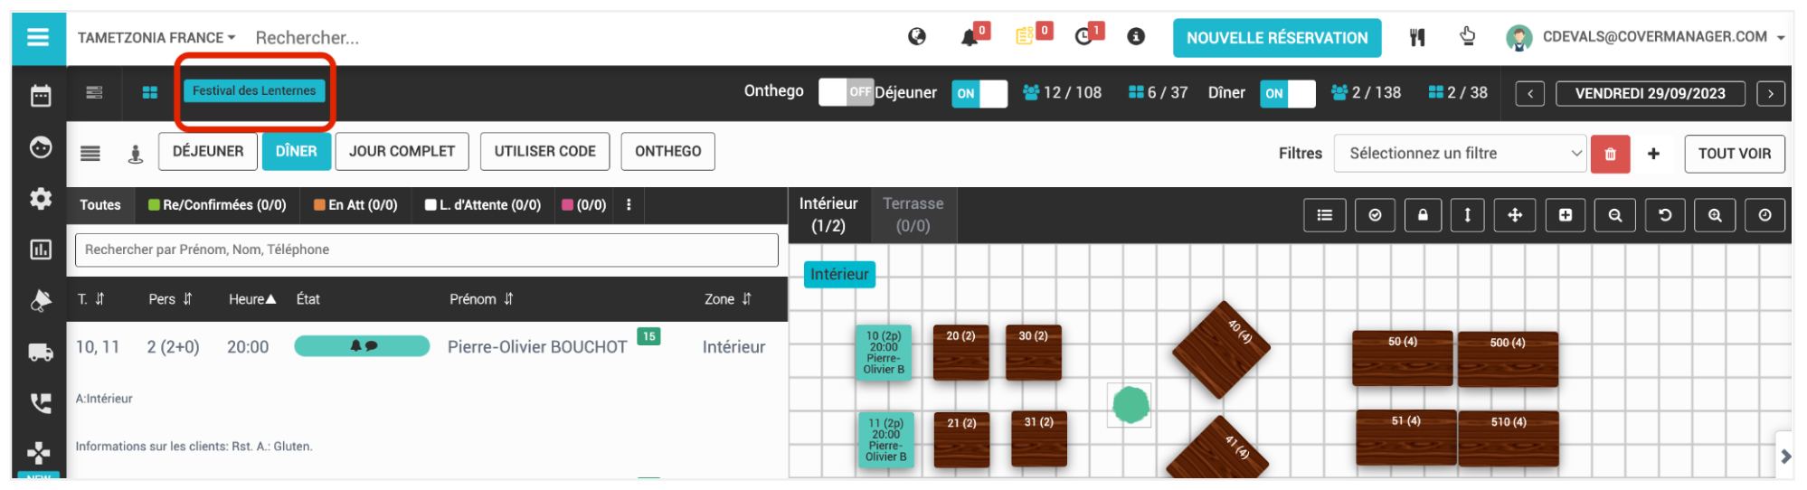Image resolution: width=1807 pixels, height=490 pixels.
Task: Open the yellow notes icon with badge
Action: point(1025,37)
